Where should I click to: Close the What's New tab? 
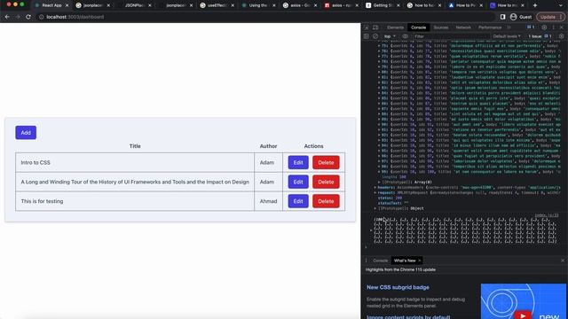(420, 261)
